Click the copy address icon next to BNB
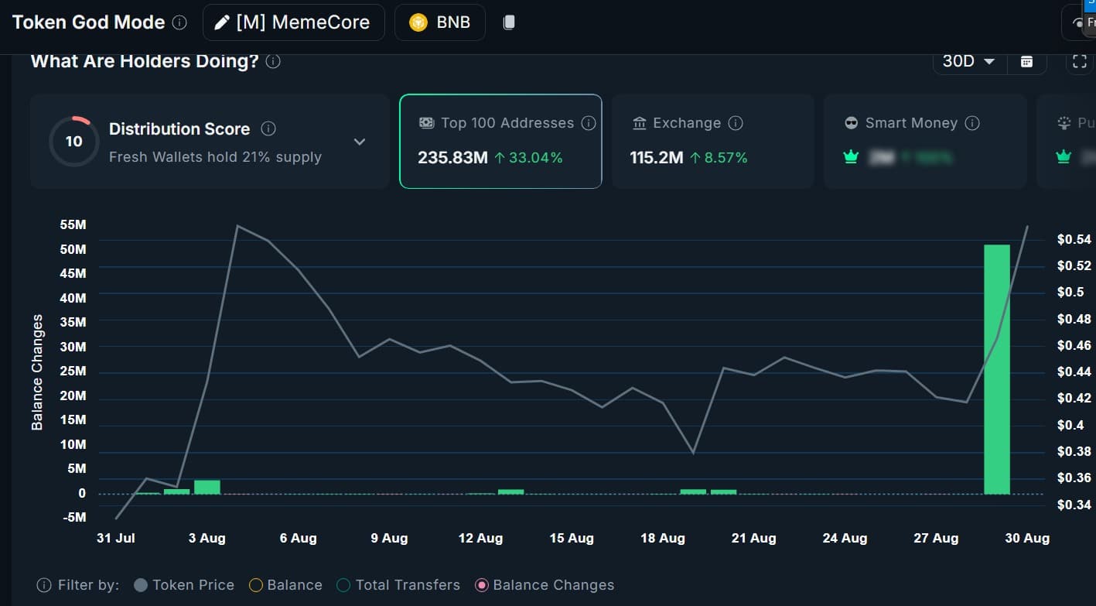 508,22
